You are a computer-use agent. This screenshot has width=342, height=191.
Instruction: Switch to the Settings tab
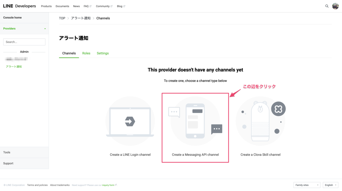coord(103,53)
